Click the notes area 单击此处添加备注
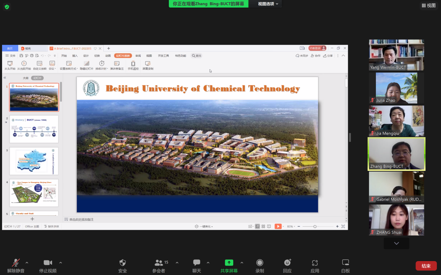This screenshot has height=275, width=441. click(81, 219)
